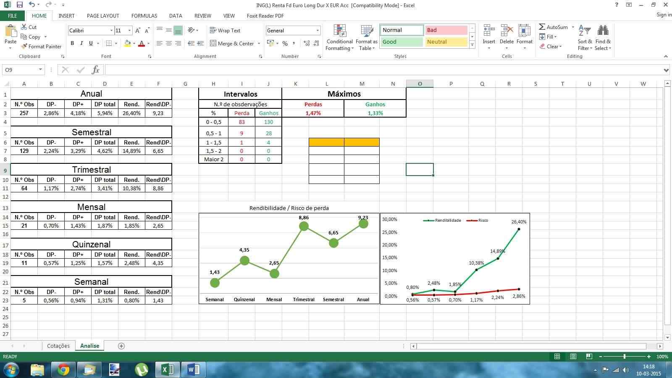Open the Name Box dropdown arrow
672x378 pixels.
[40, 70]
